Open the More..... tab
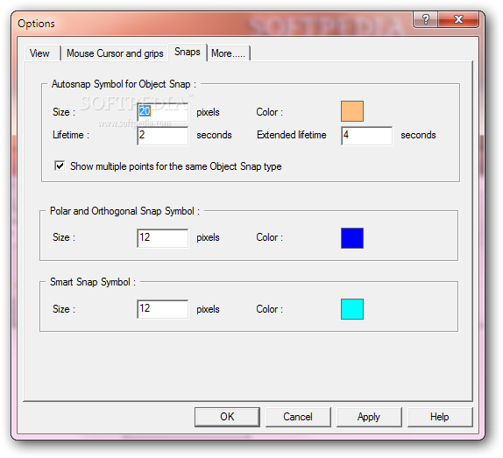Viewport: 503px width, 458px height. 229,53
